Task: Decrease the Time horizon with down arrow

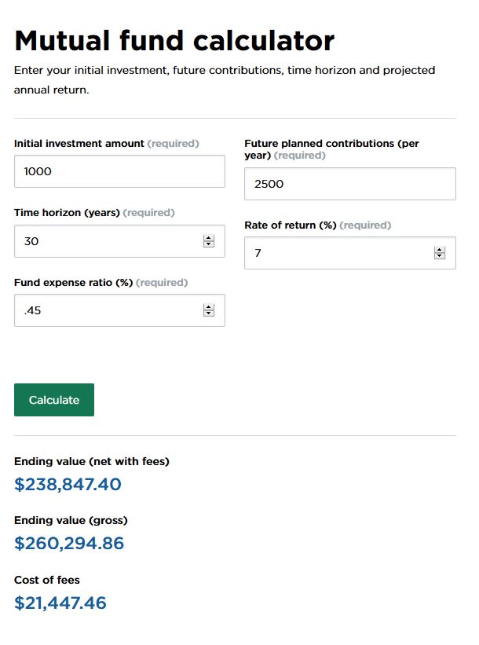Action: point(209,244)
